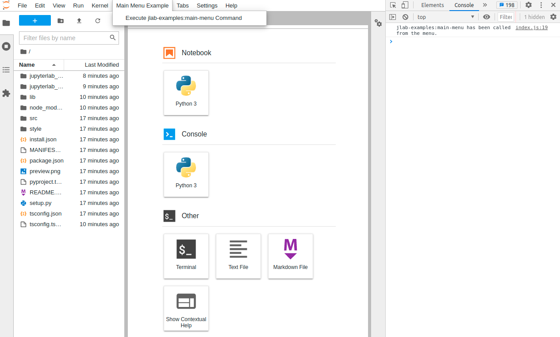
Task: Open the Run menu
Action: tap(78, 5)
